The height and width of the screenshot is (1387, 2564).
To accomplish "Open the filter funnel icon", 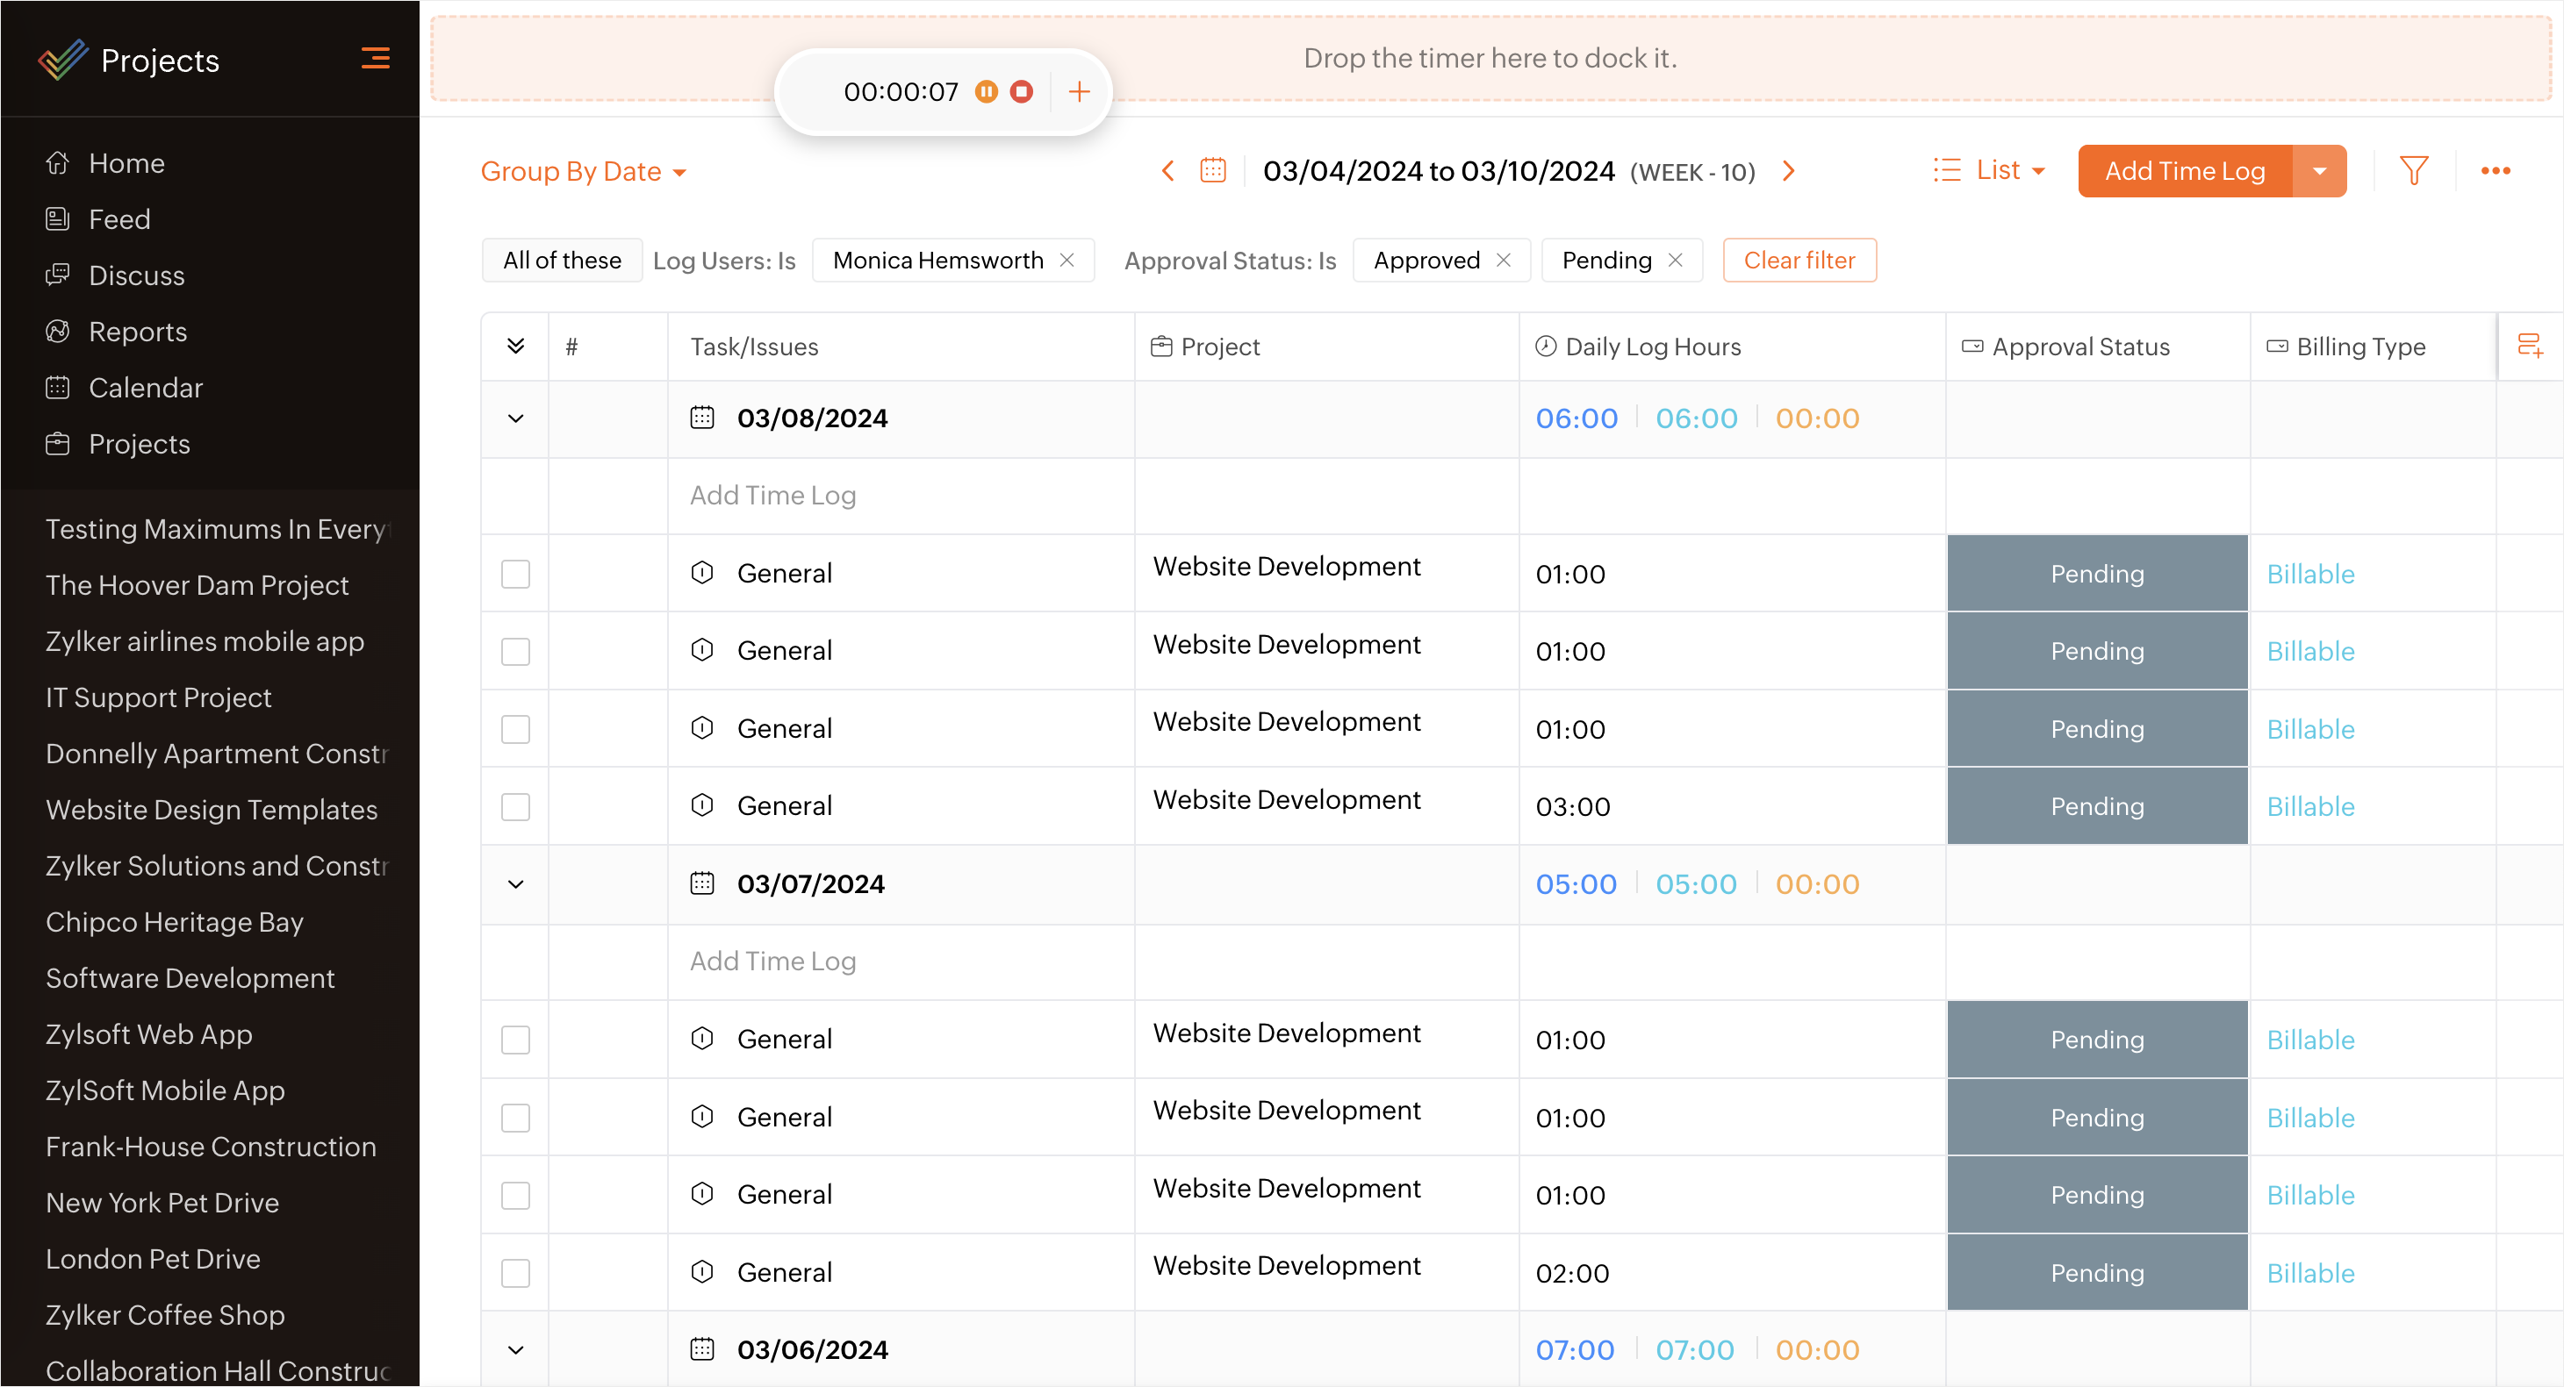I will pos(2414,171).
